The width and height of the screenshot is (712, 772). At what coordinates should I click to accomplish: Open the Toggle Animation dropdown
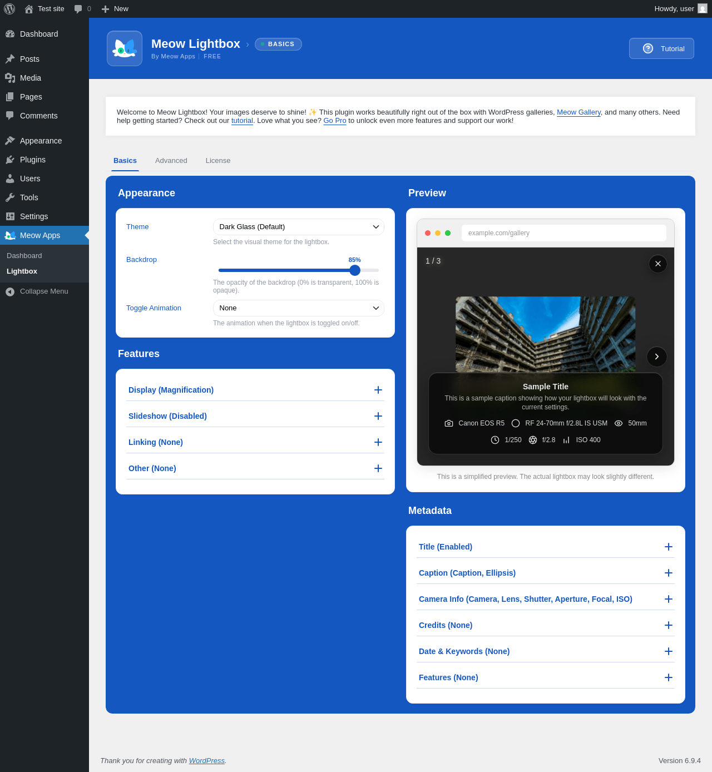pyautogui.click(x=298, y=308)
